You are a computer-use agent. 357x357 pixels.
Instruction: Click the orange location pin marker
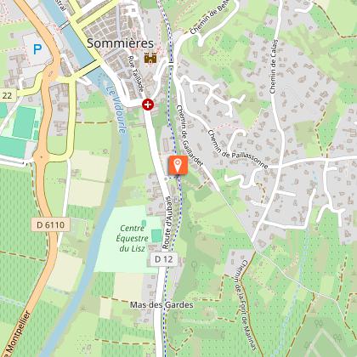click(178, 165)
